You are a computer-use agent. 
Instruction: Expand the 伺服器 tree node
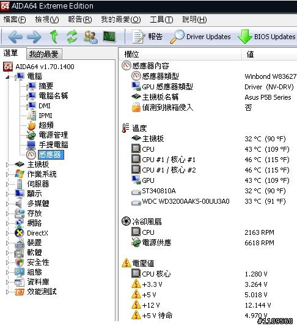pyautogui.click(x=8, y=184)
